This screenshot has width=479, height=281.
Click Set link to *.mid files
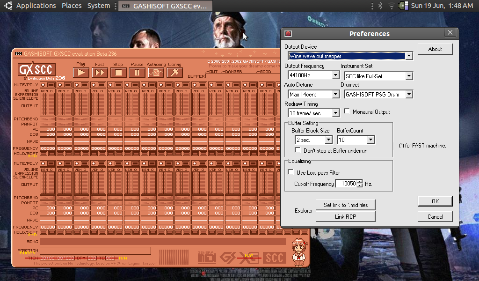[x=345, y=205]
